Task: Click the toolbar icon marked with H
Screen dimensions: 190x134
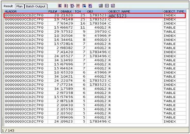Action: 101,6
